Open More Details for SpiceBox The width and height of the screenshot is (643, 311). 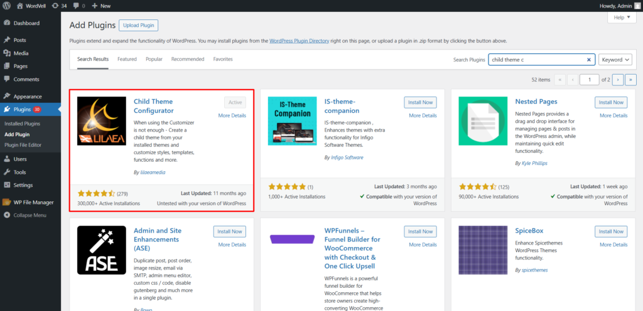pos(613,245)
